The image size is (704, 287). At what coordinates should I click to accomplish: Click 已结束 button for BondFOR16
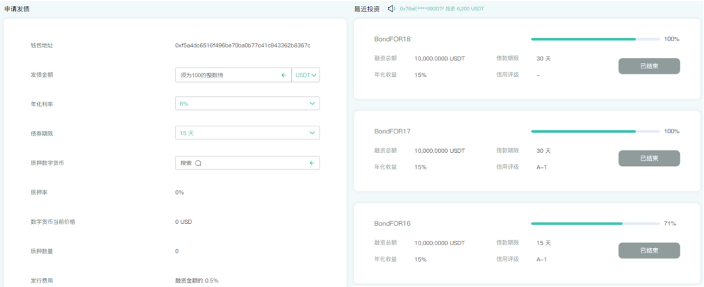click(649, 251)
